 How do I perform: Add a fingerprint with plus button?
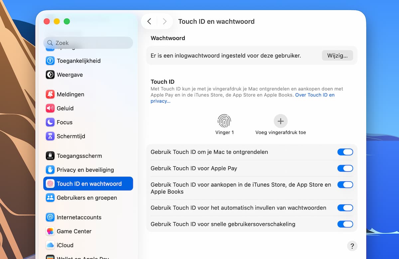pos(281,121)
